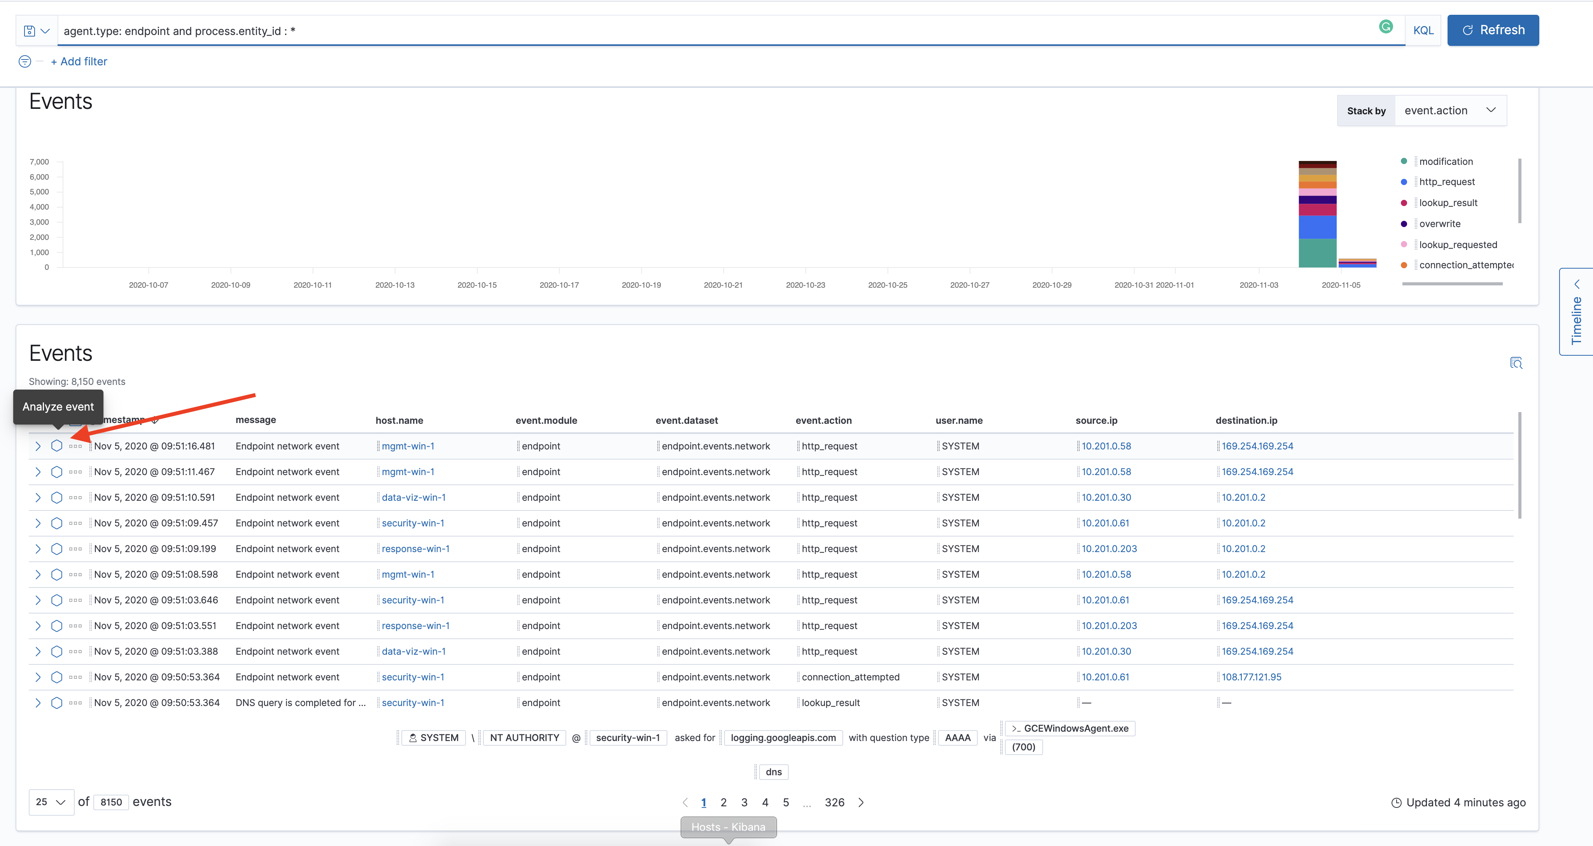This screenshot has height=846, width=1593.
Task: Toggle the http_request legend entry
Action: click(x=1446, y=182)
